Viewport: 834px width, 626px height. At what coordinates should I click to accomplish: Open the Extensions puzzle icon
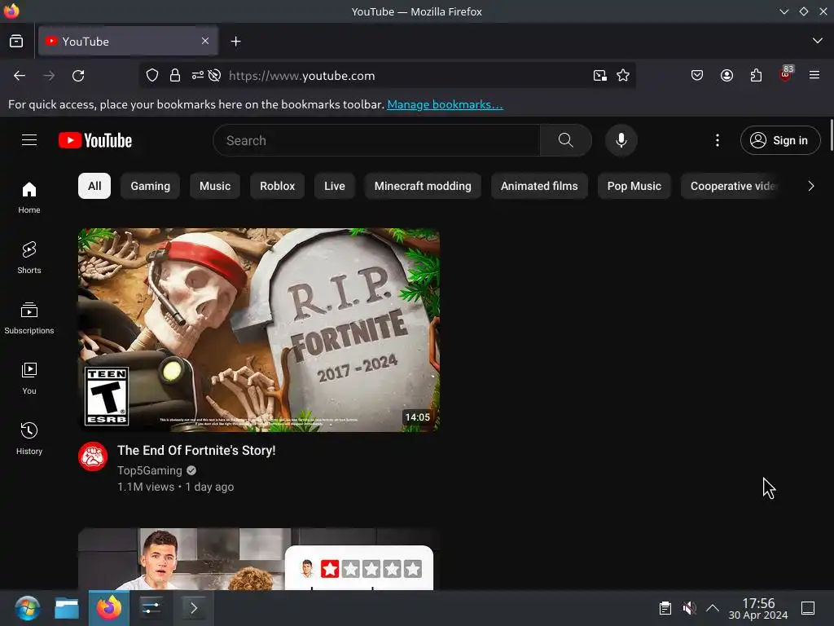[x=756, y=76]
